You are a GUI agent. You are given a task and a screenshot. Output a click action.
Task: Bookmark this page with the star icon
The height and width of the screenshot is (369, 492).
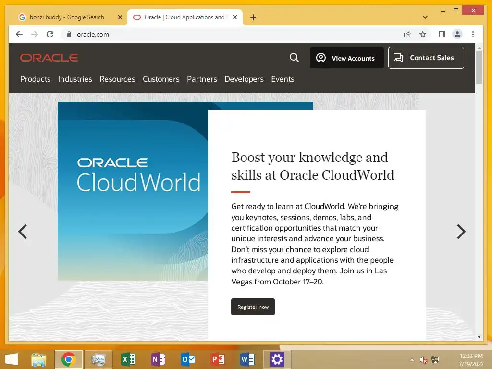[423, 34]
